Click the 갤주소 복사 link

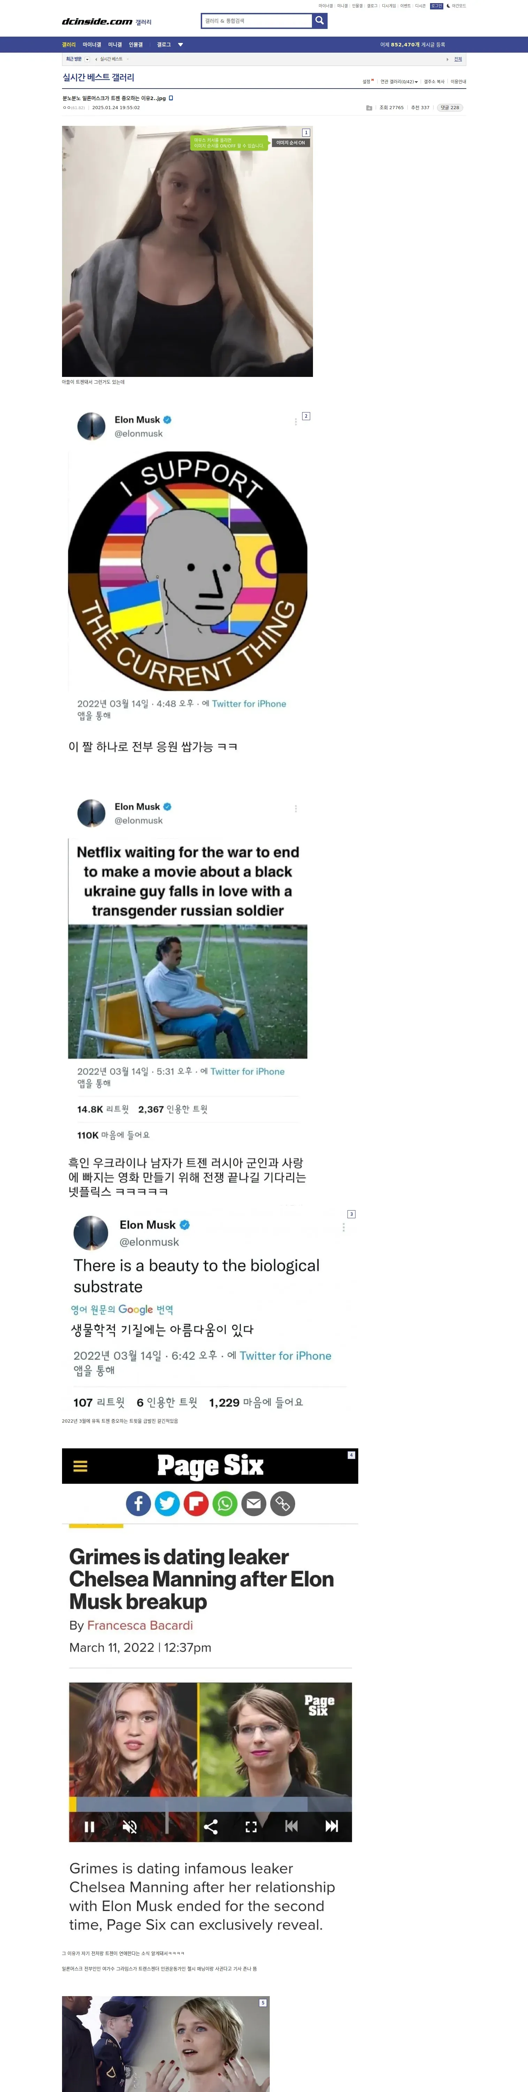click(x=434, y=82)
